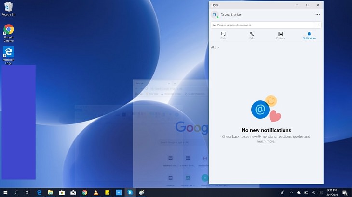
Task: Show hidden system tray icons
Action: (x=291, y=192)
